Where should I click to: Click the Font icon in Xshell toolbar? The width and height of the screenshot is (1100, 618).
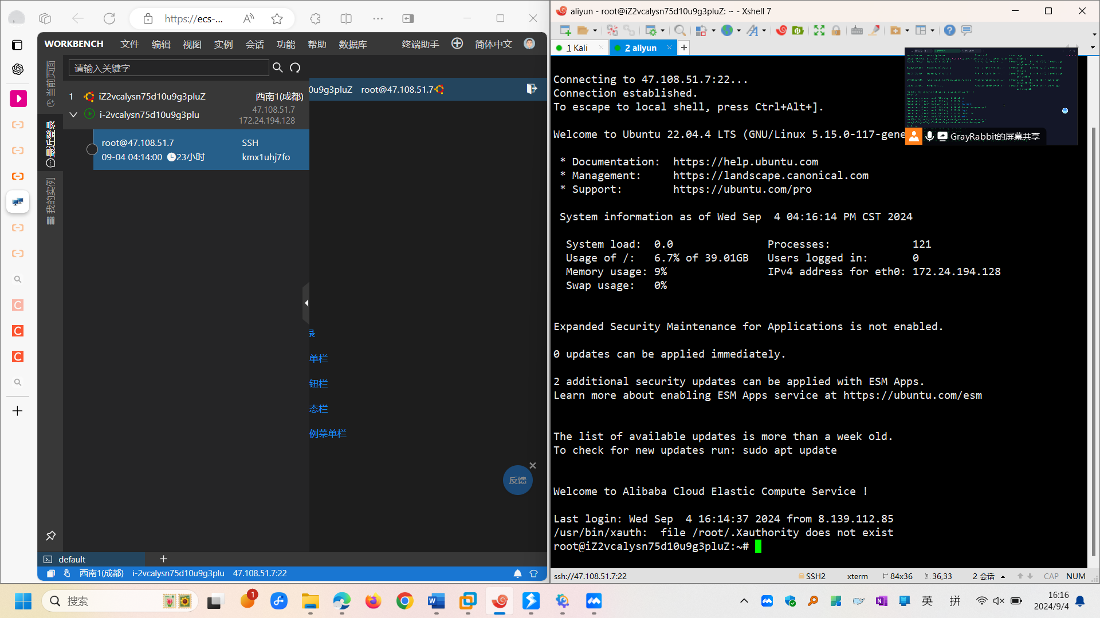pos(752,30)
